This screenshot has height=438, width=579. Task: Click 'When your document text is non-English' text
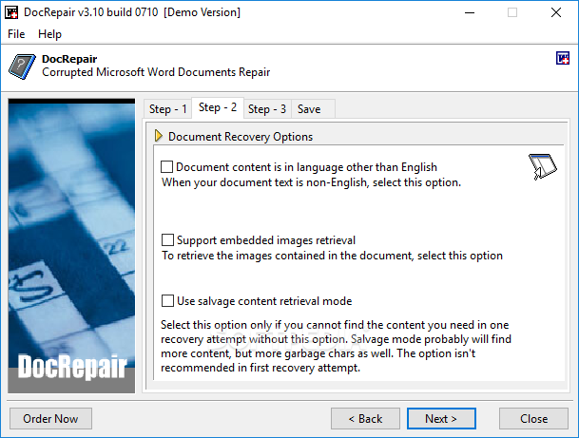click(x=311, y=182)
